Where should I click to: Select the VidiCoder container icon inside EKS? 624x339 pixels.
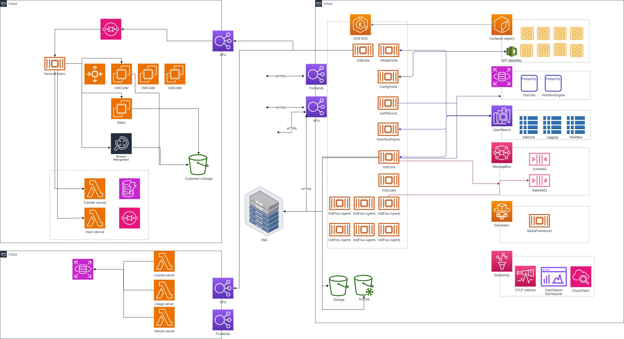[x=389, y=180]
